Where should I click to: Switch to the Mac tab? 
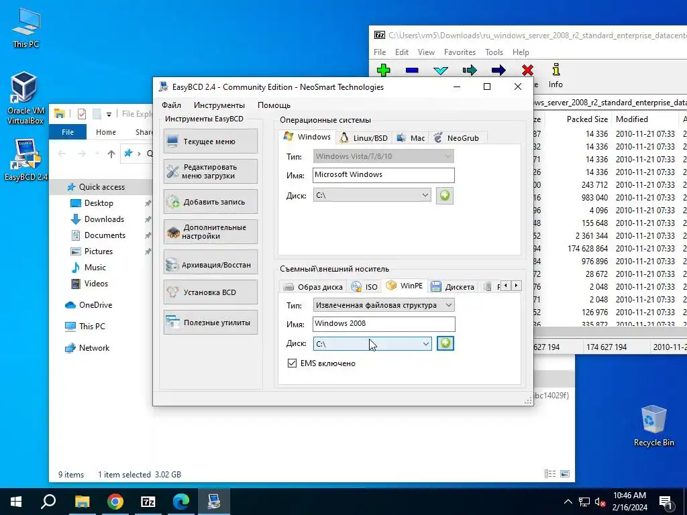411,138
